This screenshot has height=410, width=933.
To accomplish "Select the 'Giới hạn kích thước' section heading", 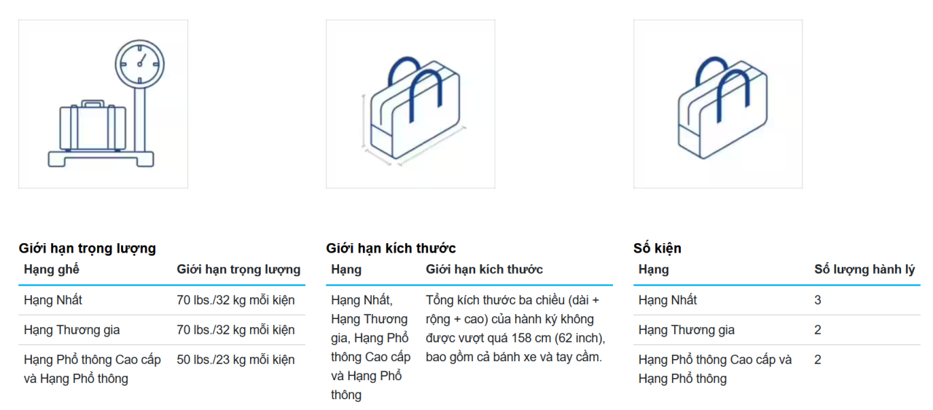I will (391, 248).
